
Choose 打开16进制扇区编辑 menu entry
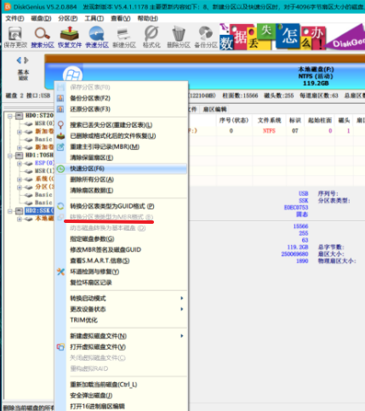pos(122,406)
